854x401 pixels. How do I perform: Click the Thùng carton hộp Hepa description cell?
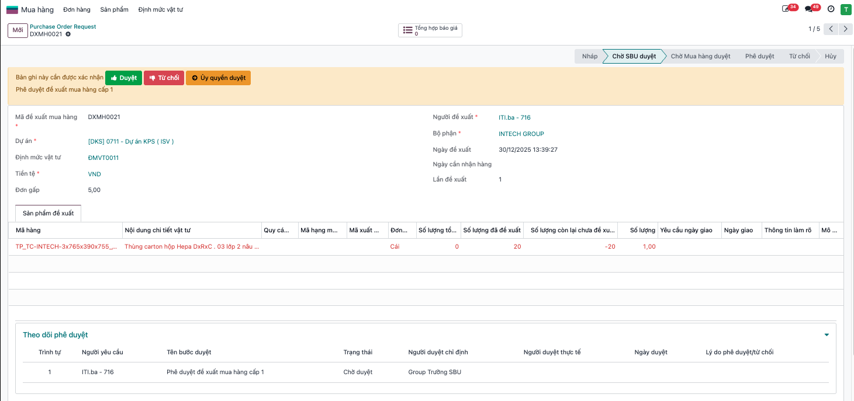pyautogui.click(x=192, y=247)
